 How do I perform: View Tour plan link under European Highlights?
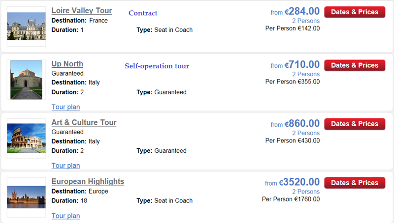(66, 216)
